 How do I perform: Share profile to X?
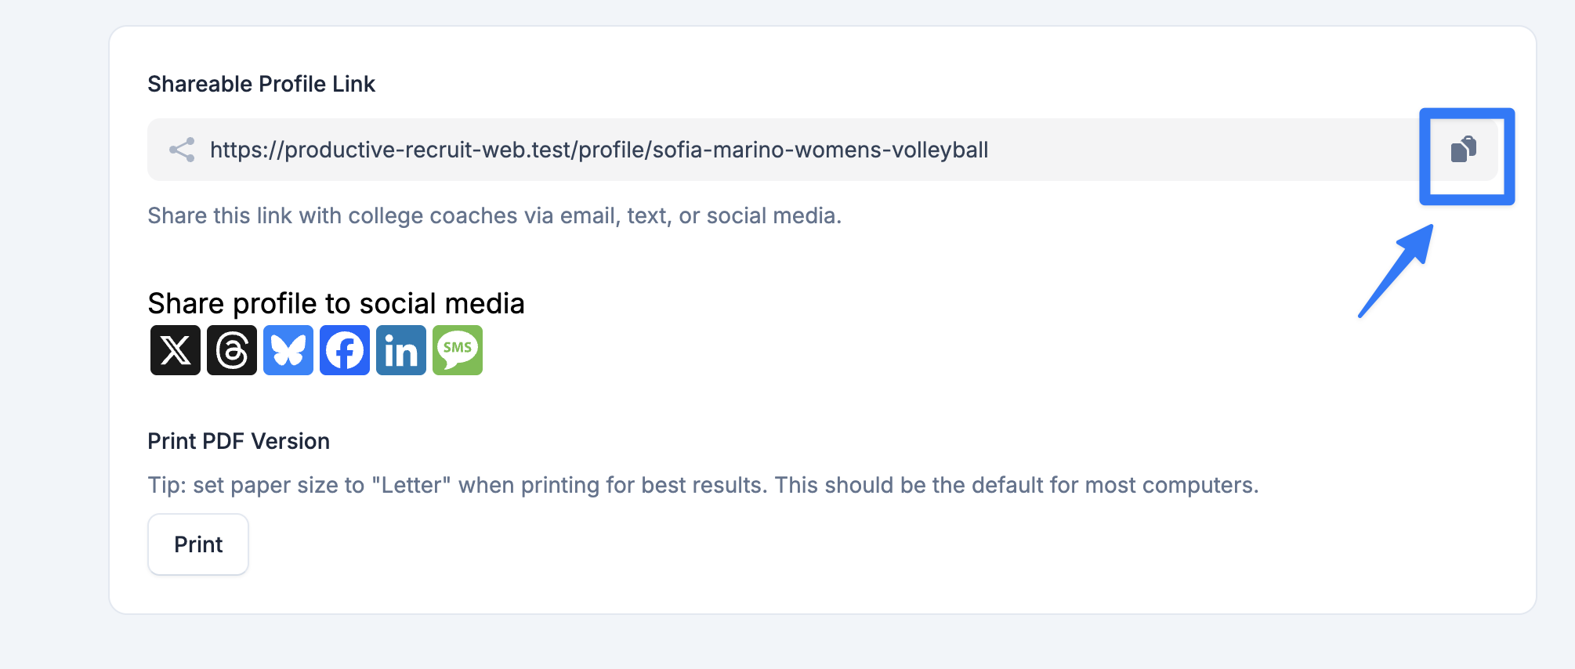[x=176, y=350]
